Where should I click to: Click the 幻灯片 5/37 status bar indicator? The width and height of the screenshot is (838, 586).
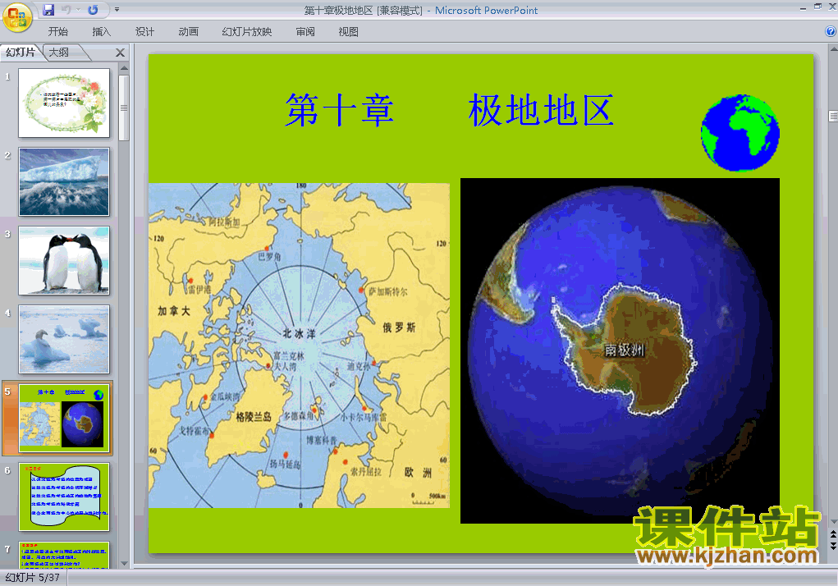tap(33, 578)
